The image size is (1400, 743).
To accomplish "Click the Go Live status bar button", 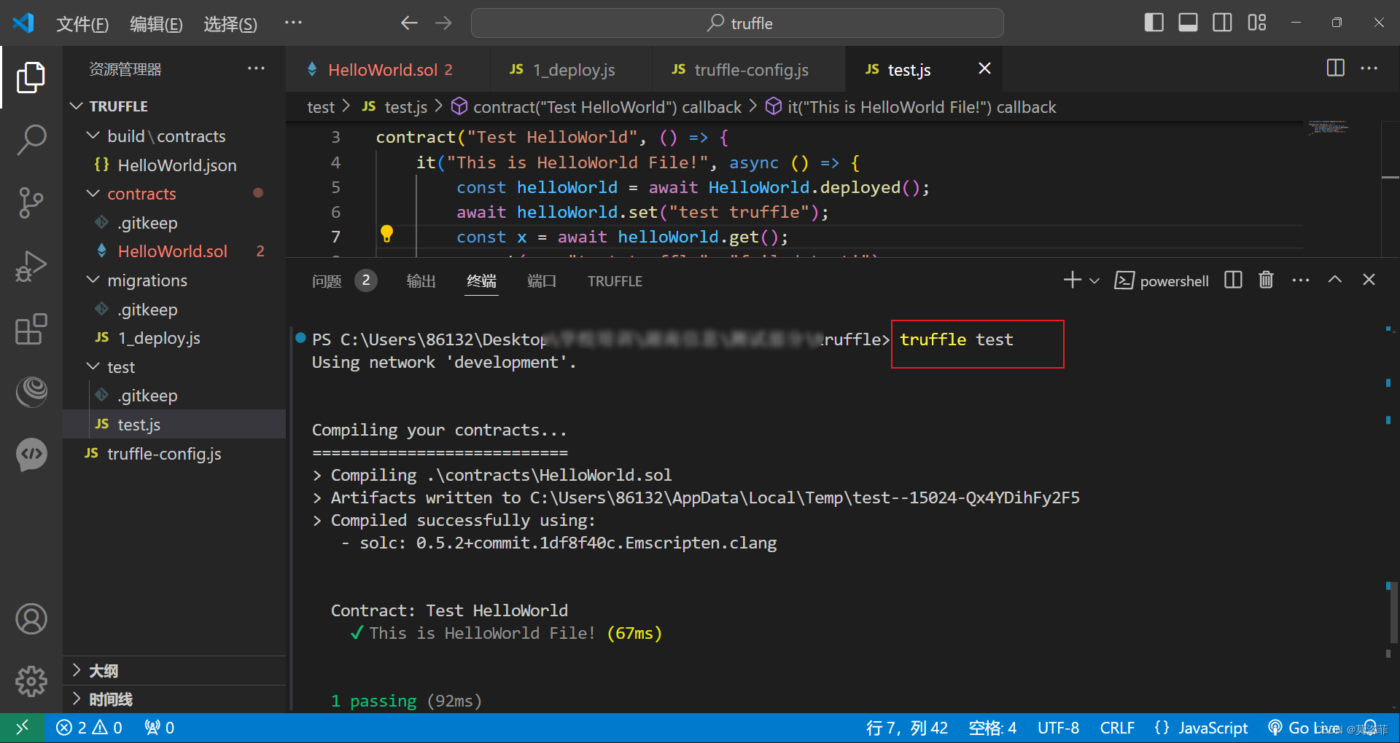I will [x=1304, y=728].
